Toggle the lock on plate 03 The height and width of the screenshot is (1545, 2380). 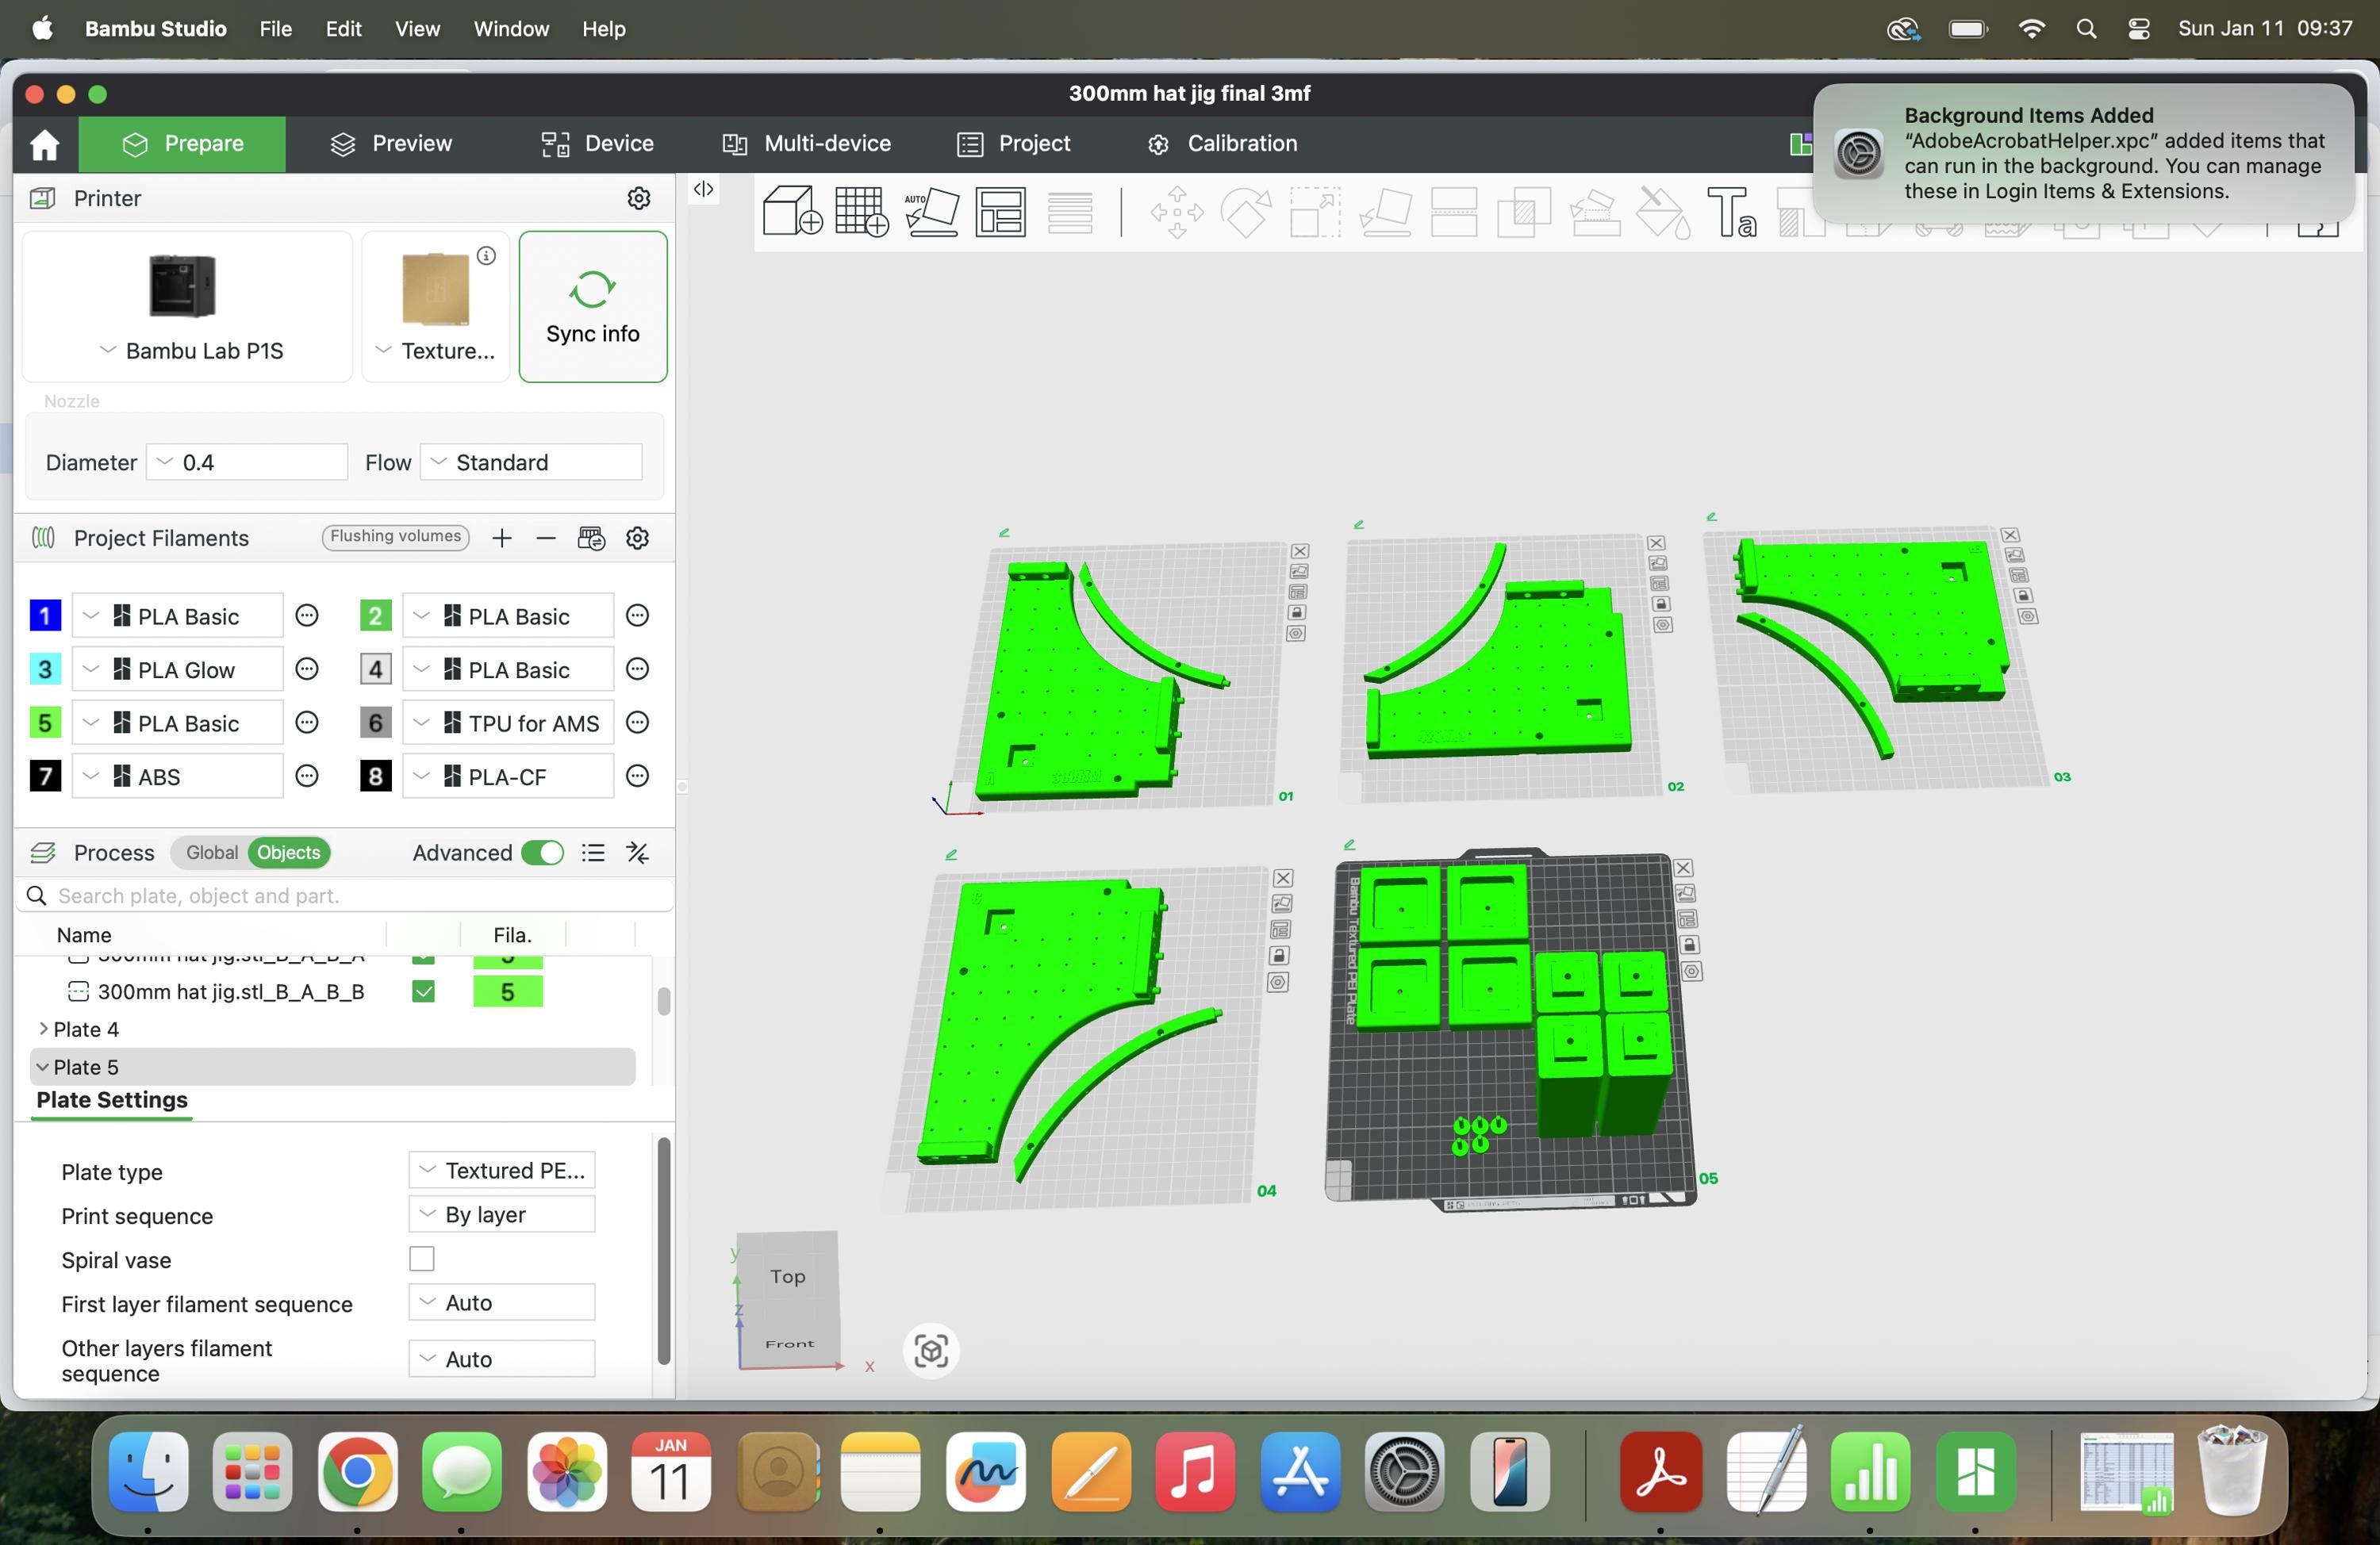coord(2023,596)
